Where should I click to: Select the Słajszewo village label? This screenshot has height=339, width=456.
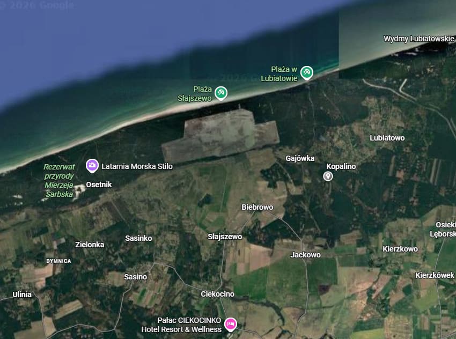tap(225, 237)
